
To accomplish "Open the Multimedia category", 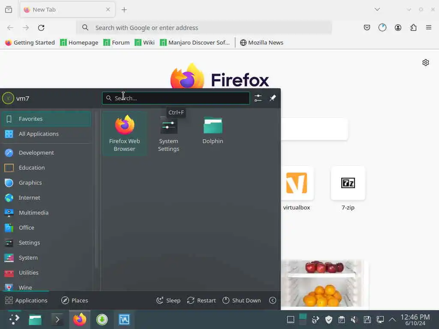I will (46, 212).
